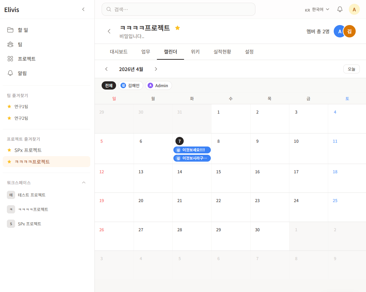Go back using the arrow beside project title
The width and height of the screenshot is (366, 292).
(109, 31)
